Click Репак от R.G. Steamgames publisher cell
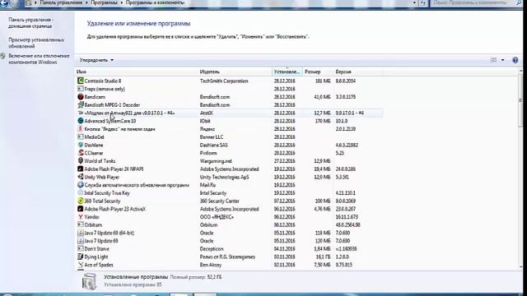 227,257
